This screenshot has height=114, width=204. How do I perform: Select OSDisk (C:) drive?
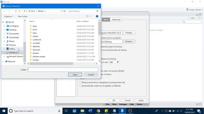pos(14,53)
